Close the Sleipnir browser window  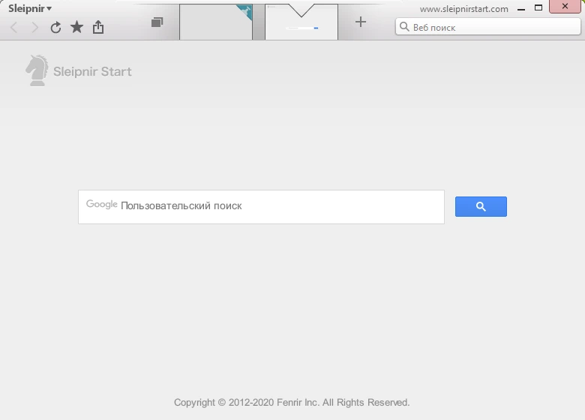pyautogui.click(x=565, y=6)
